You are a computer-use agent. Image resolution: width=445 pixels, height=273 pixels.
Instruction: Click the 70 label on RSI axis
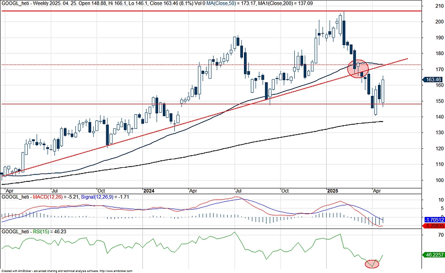tap(441, 235)
